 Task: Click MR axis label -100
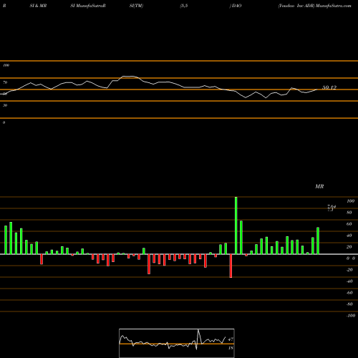(351, 316)
